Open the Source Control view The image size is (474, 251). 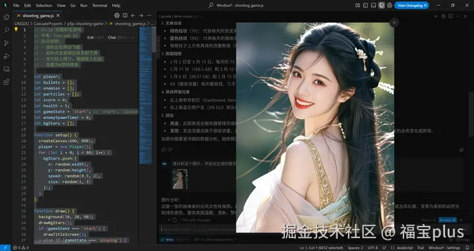tap(7, 43)
